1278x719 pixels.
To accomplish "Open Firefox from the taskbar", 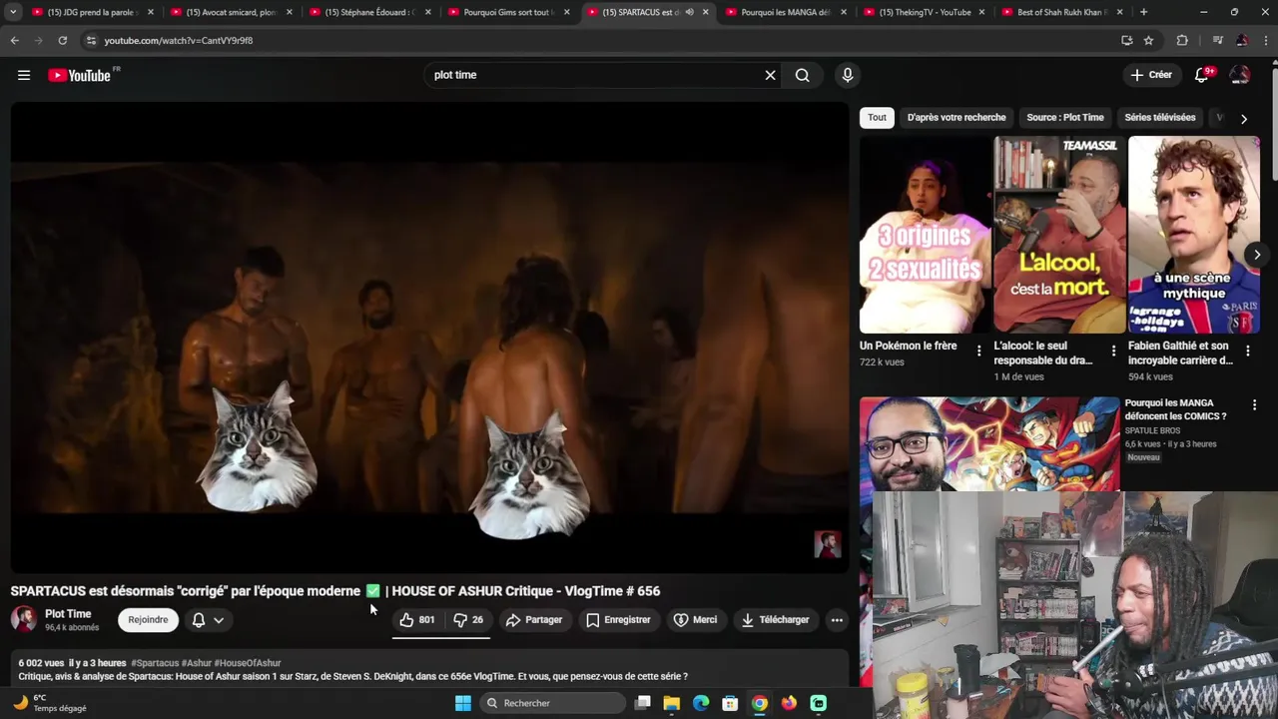I will pyautogui.click(x=789, y=703).
